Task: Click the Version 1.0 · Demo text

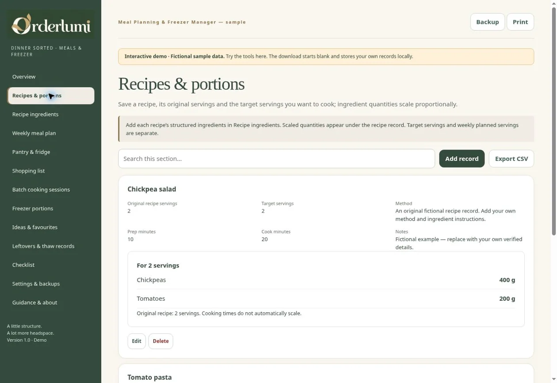Action: point(27,340)
